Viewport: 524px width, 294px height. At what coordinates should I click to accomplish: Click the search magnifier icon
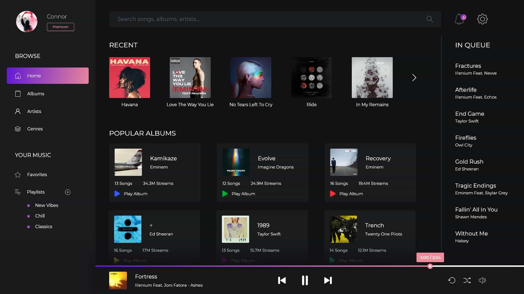pos(429,19)
